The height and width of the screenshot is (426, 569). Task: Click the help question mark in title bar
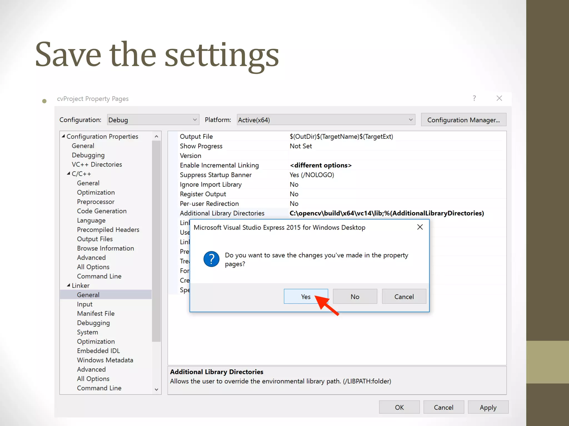[474, 98]
